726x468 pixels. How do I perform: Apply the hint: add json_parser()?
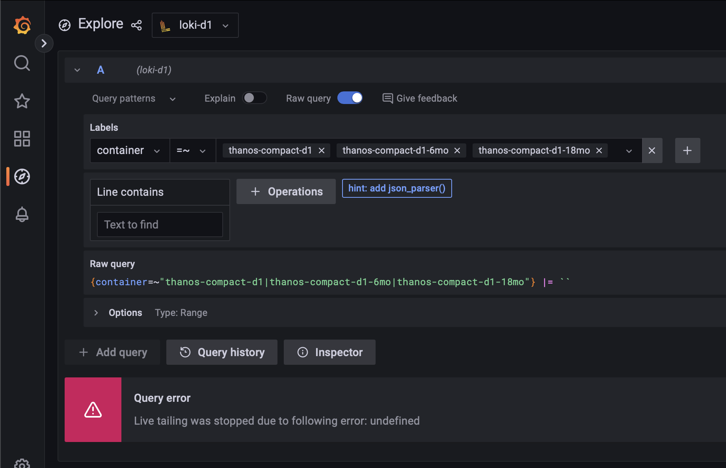pyautogui.click(x=397, y=188)
